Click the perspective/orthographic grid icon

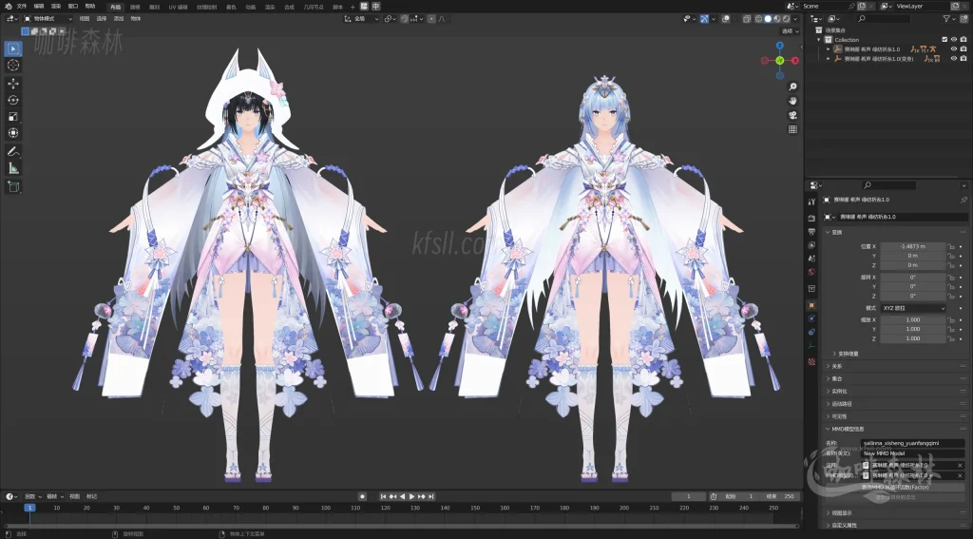coord(792,130)
